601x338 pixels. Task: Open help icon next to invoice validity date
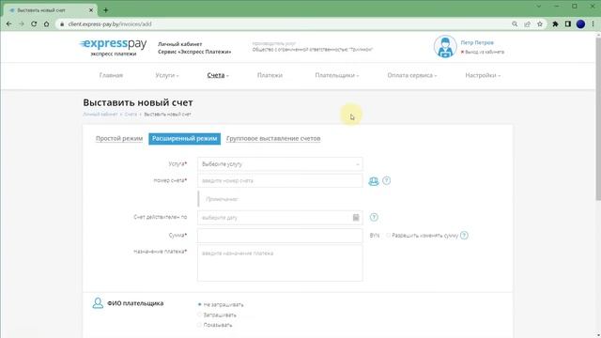click(x=374, y=217)
